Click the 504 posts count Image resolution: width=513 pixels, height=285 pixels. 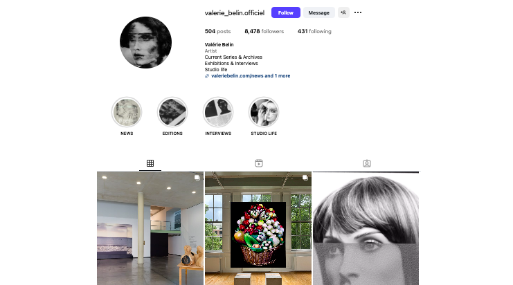point(217,31)
